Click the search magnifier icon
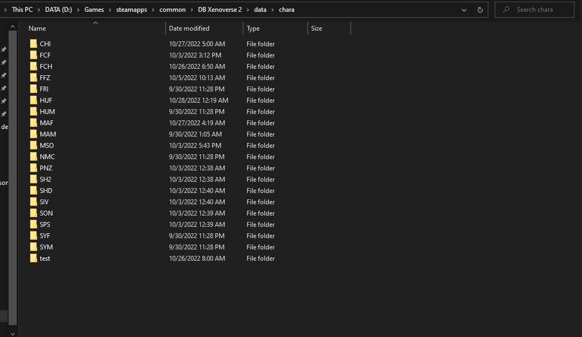The height and width of the screenshot is (337, 582). pyautogui.click(x=506, y=10)
